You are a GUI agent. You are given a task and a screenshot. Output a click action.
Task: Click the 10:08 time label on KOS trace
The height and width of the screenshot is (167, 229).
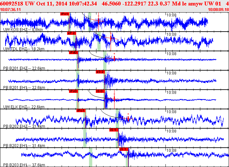coord(172,15)
